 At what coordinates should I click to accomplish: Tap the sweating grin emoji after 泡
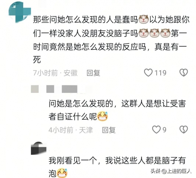62,173
